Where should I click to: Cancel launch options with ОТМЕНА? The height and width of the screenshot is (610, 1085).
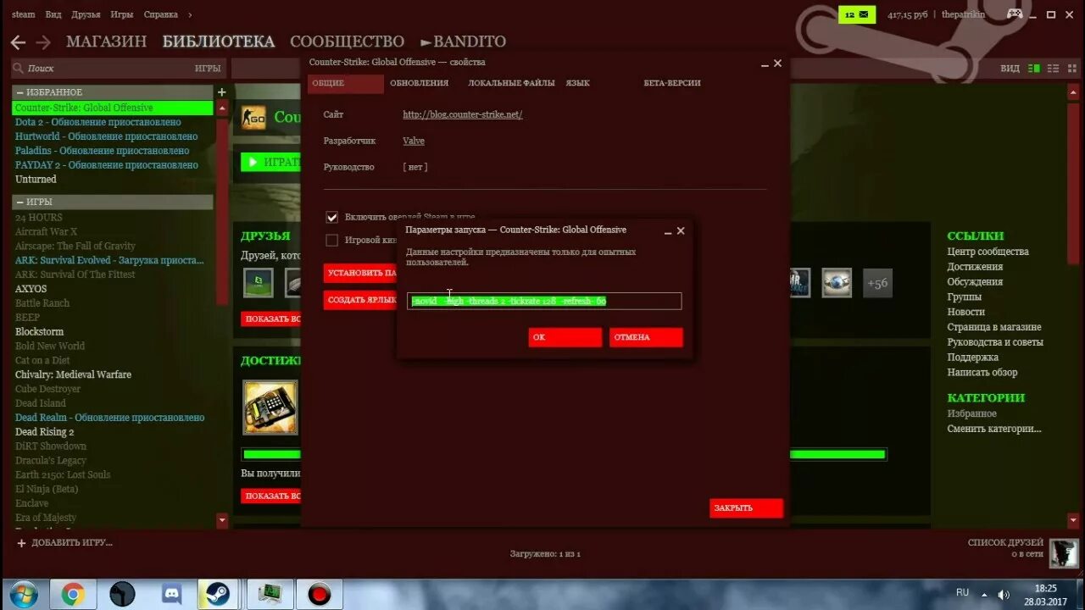[x=646, y=337]
